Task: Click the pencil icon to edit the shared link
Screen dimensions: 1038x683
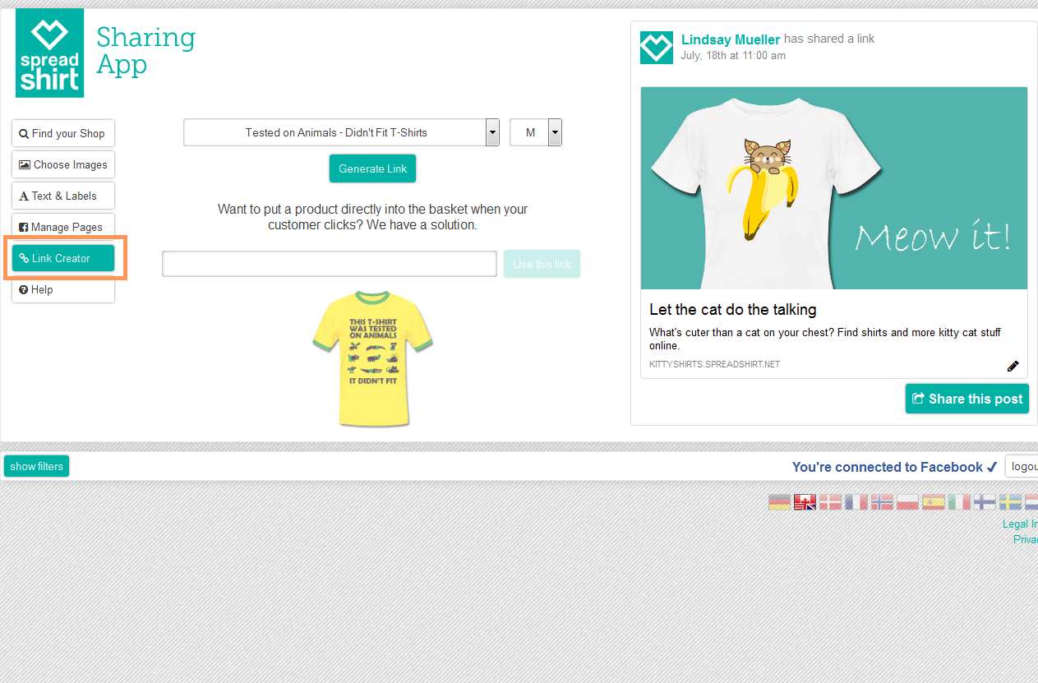Action: (1013, 366)
